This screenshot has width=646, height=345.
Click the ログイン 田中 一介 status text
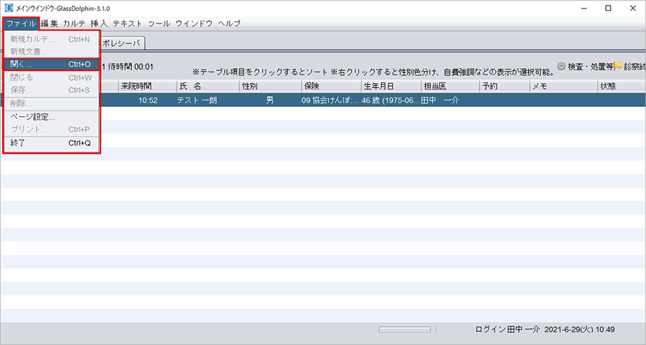point(507,329)
